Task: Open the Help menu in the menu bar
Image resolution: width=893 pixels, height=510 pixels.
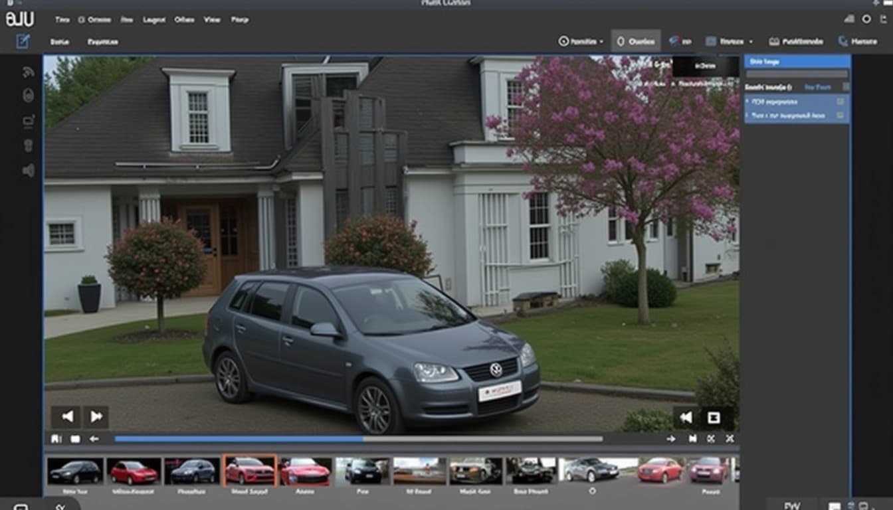Action: click(x=241, y=19)
